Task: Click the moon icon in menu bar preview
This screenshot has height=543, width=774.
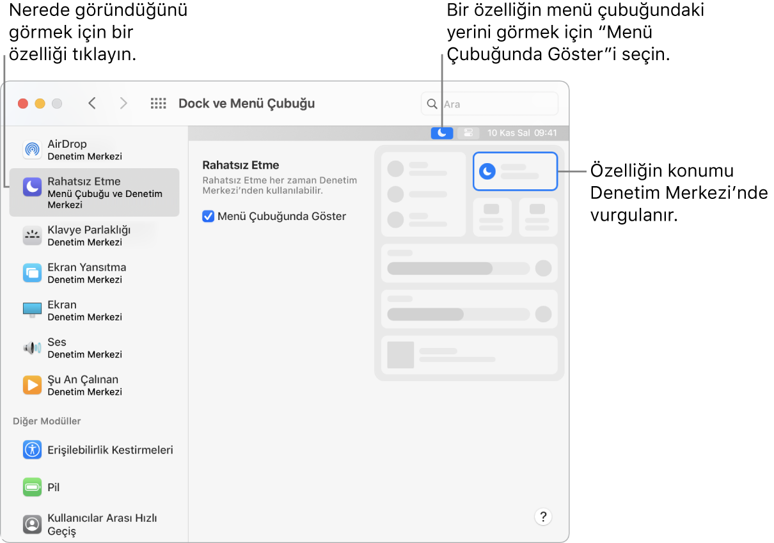Action: [442, 132]
